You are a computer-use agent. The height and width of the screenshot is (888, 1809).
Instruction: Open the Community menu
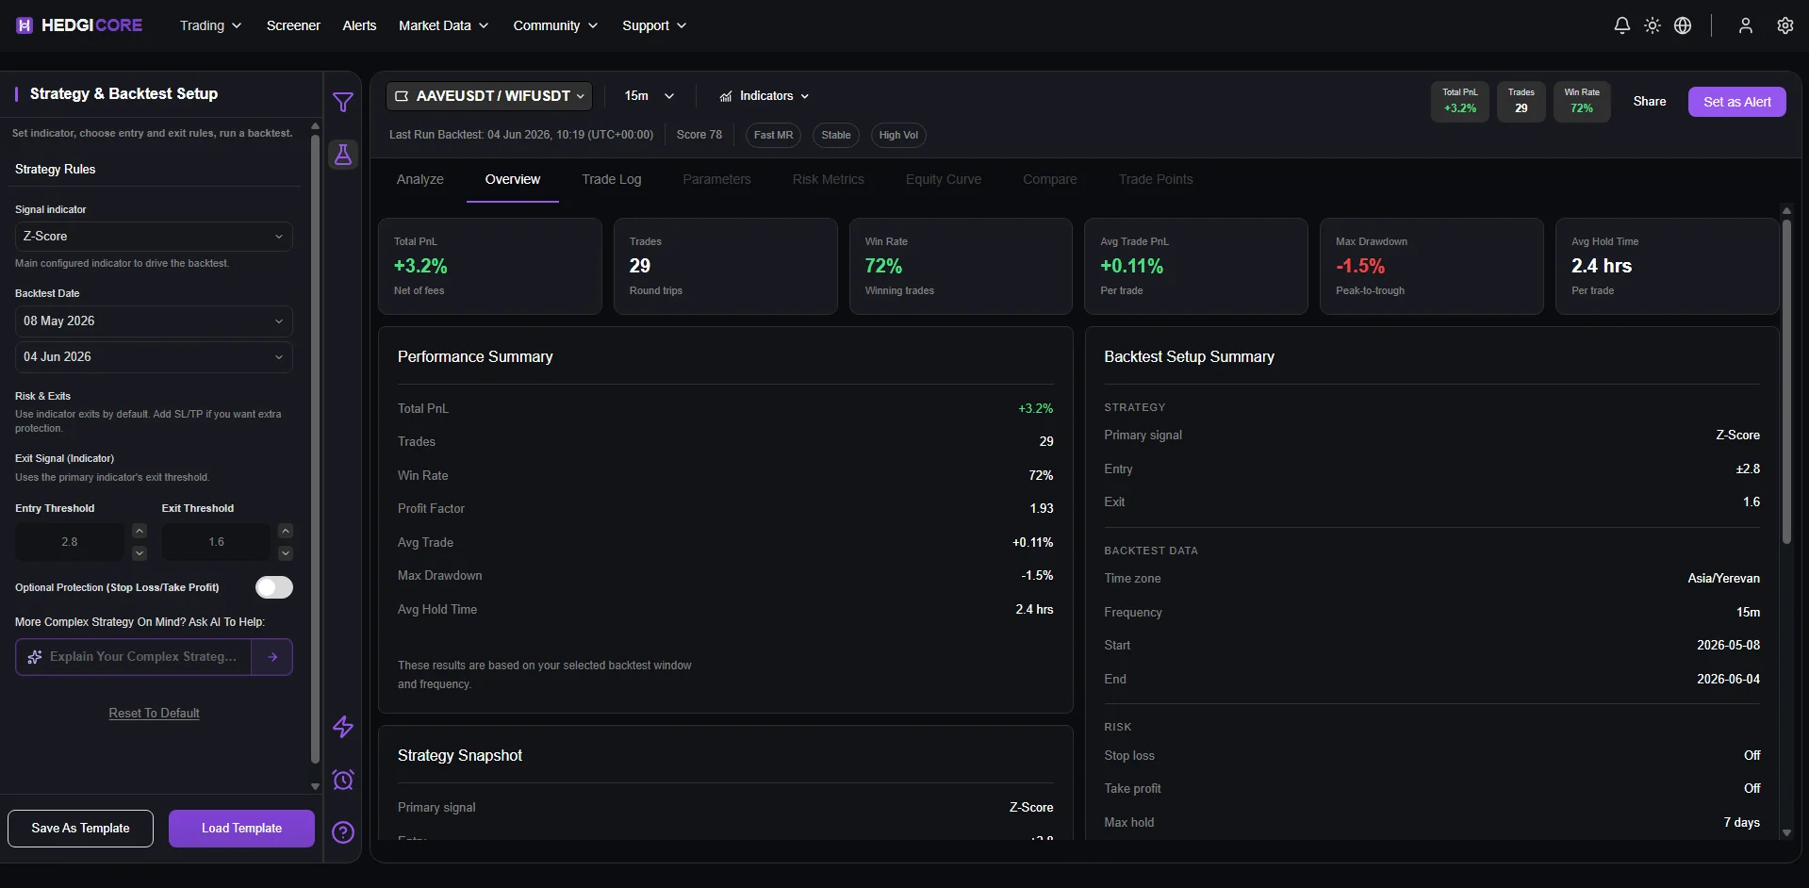point(555,25)
